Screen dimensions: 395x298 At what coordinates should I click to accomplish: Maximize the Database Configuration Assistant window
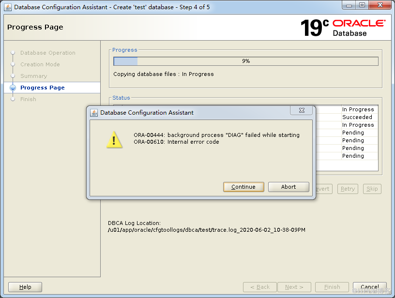pyautogui.click(x=362, y=5)
